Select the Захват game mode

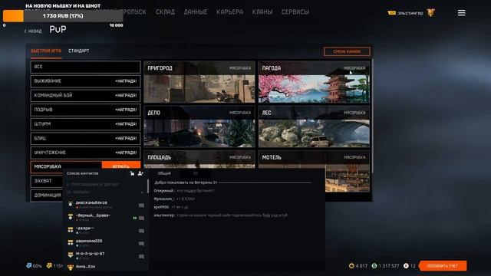(46, 181)
